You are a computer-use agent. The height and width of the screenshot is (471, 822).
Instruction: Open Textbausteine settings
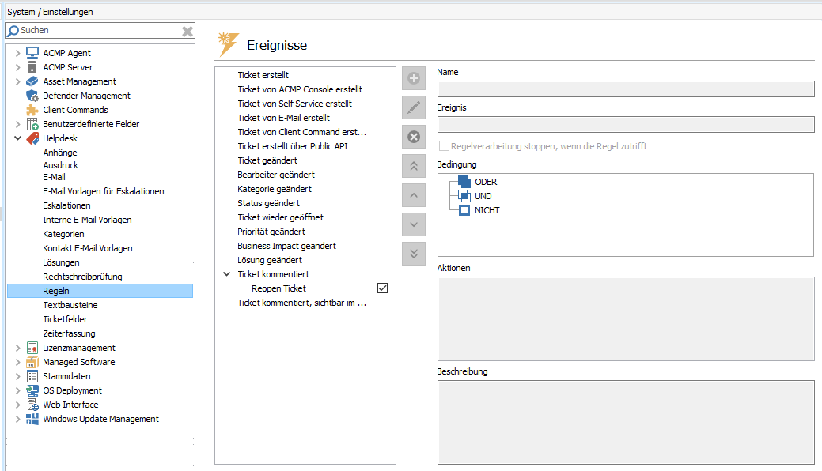pos(70,305)
